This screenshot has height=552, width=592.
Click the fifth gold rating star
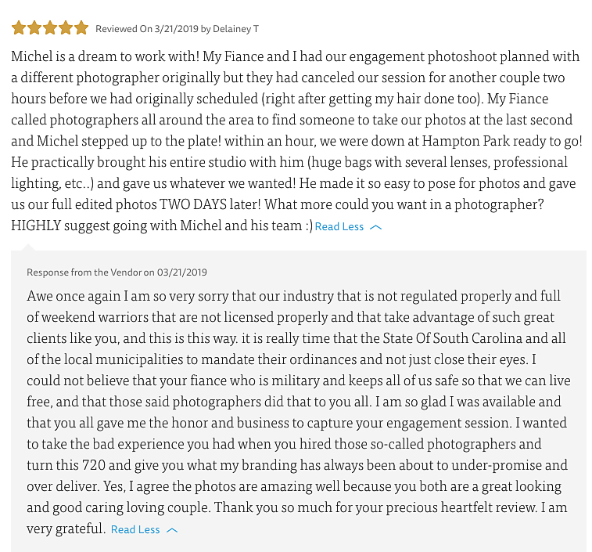[x=81, y=28]
